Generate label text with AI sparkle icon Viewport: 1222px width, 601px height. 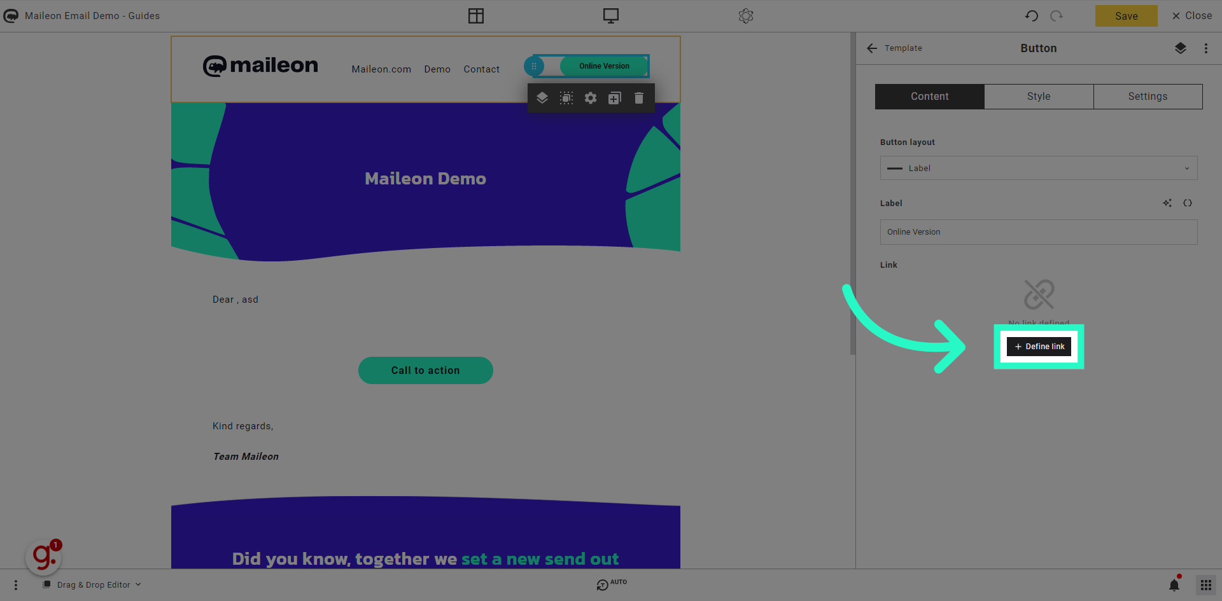tap(1167, 204)
